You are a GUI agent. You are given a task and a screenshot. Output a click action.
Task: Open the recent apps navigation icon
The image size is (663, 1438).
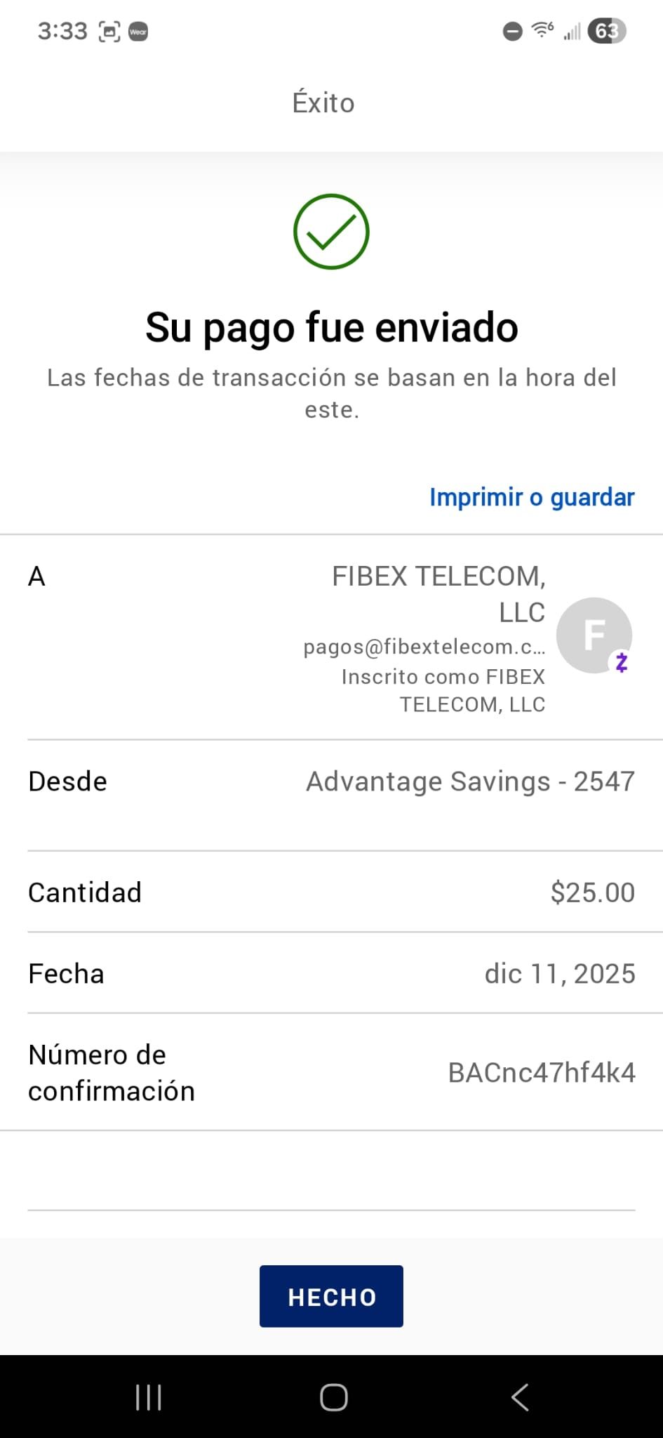148,1397
